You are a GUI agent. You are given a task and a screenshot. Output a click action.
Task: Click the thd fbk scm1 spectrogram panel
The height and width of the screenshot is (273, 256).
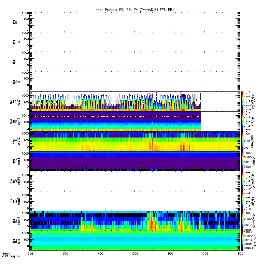134,161
